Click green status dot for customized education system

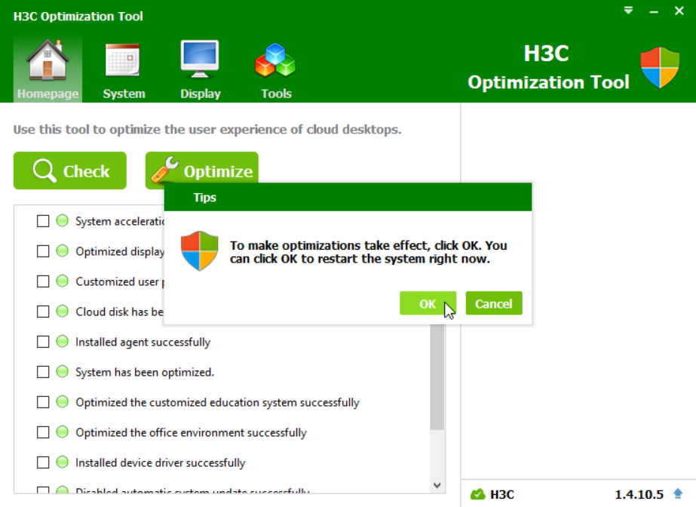click(62, 401)
